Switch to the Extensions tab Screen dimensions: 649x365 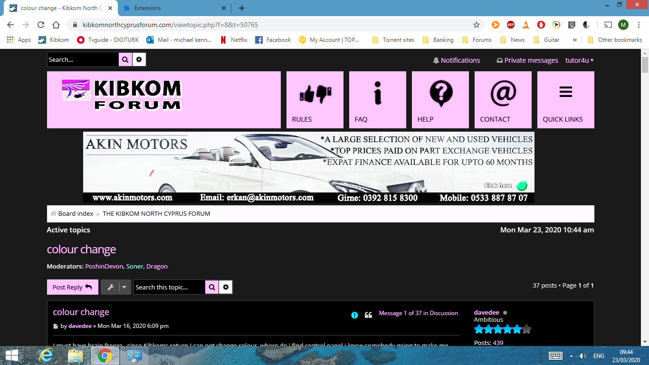pyautogui.click(x=173, y=8)
